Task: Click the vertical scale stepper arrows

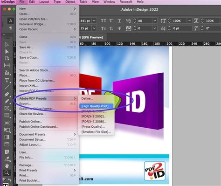Action: (x=170, y=21)
